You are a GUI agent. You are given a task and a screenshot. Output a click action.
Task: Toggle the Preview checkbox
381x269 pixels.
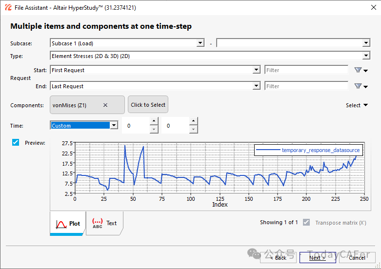(16, 142)
